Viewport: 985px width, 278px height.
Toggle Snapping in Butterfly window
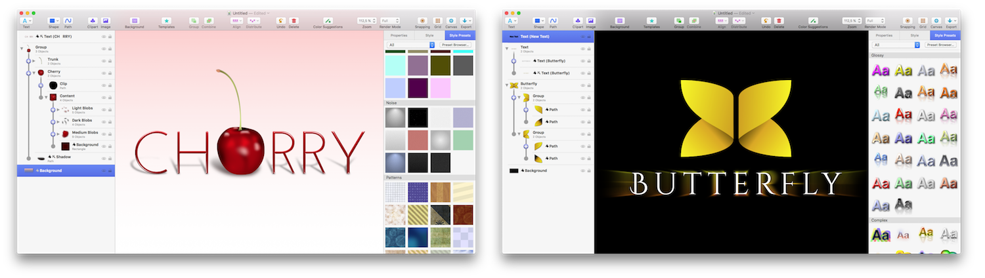[x=908, y=21]
